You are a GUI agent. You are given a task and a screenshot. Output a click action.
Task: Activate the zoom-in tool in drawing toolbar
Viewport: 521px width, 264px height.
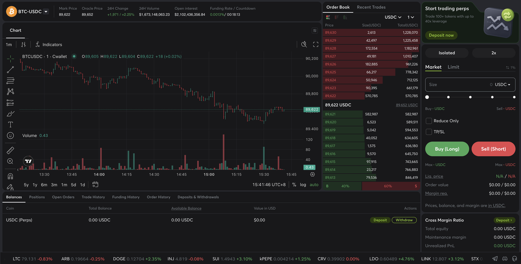coord(10,161)
